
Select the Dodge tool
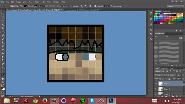coord(3,60)
